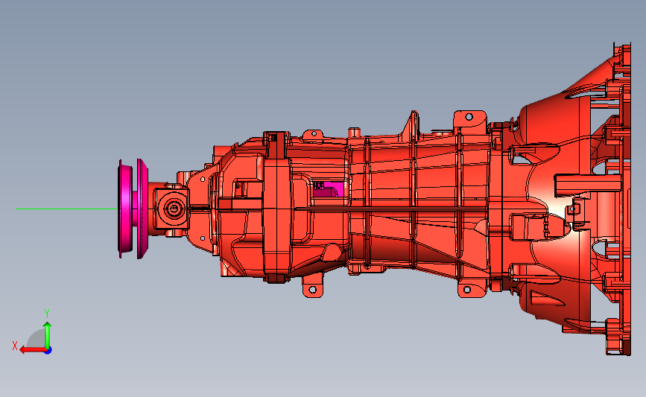This screenshot has width=646, height=397.
Task: Click the red X axis arrow of the triad
Action: [33, 350]
